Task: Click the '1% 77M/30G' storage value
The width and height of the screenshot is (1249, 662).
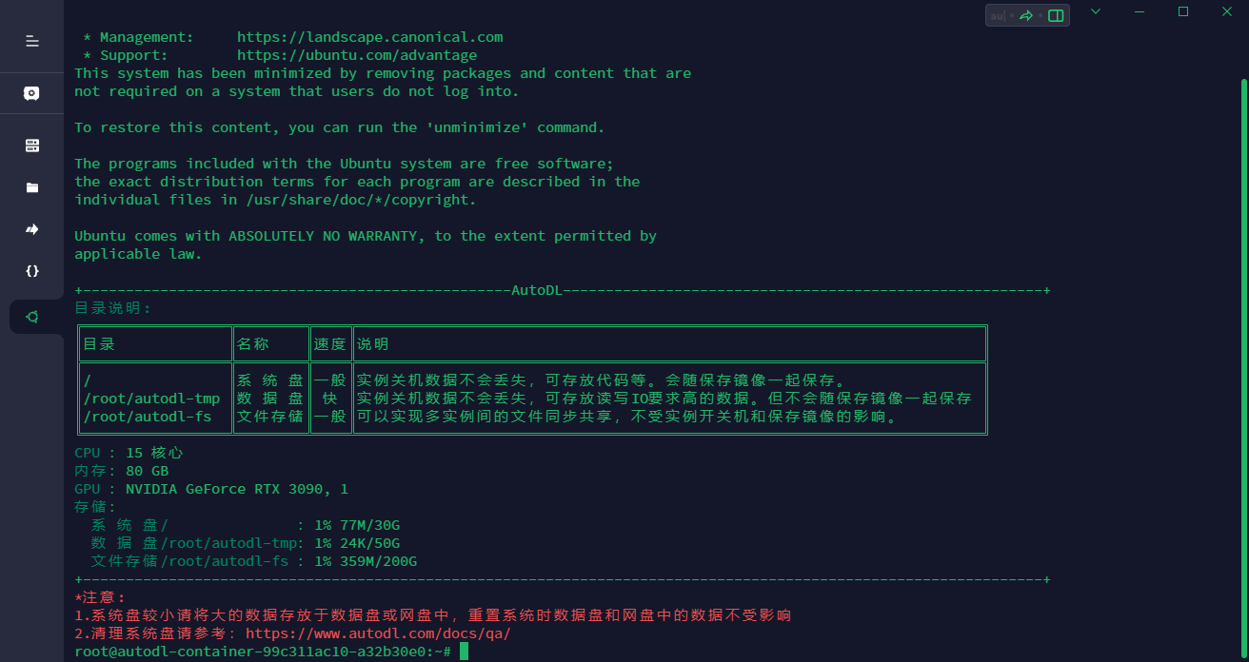Action: pyautogui.click(x=357, y=525)
